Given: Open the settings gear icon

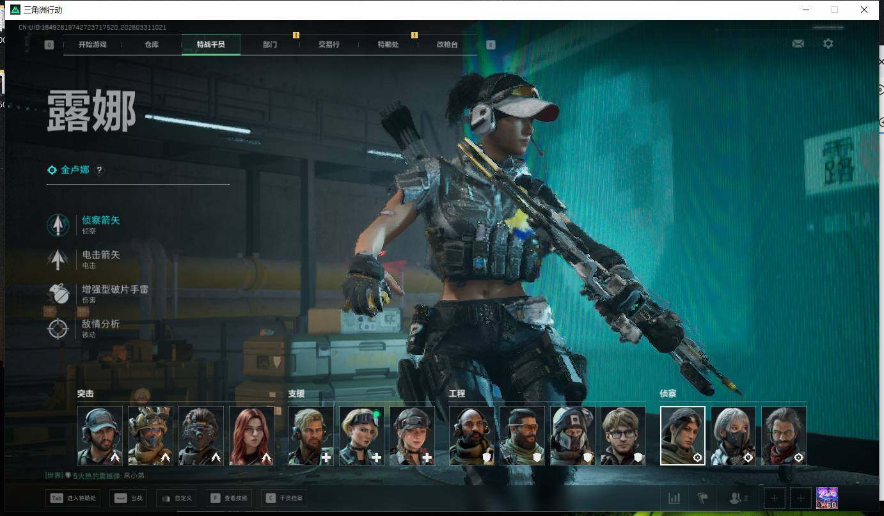Looking at the screenshot, I should click(828, 44).
